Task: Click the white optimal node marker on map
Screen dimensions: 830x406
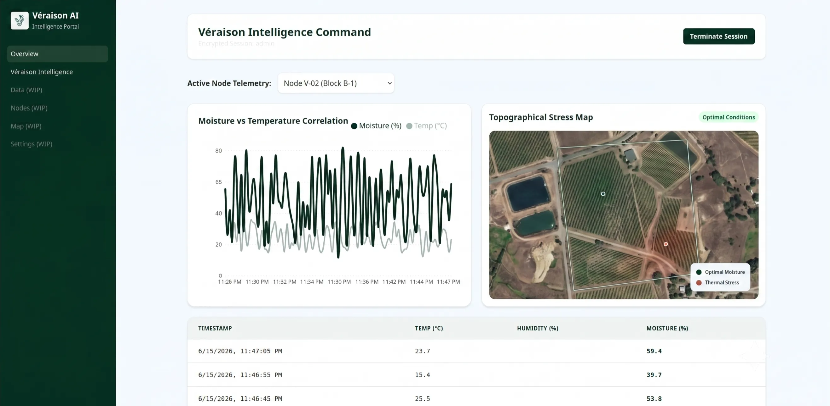Action: 603,194
